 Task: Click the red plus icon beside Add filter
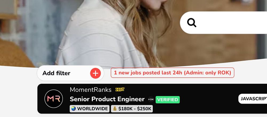95,73
